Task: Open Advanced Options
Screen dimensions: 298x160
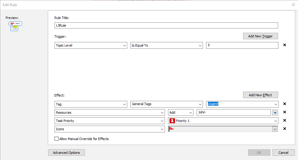Action: click(66, 153)
